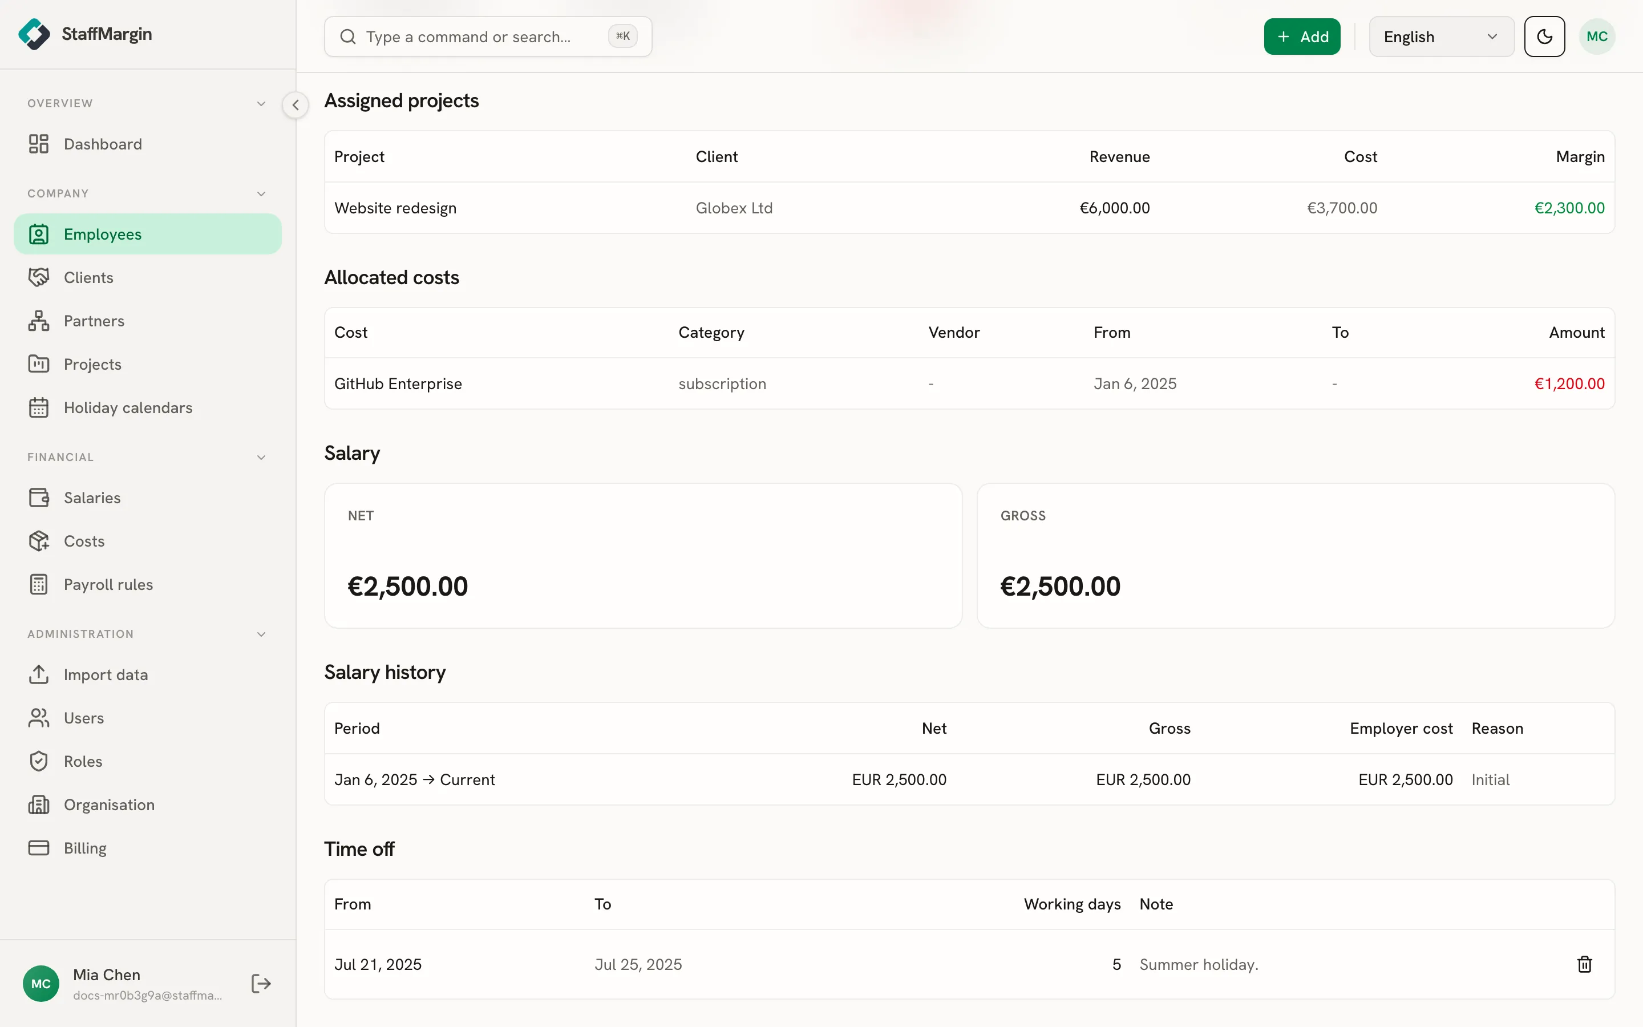Collapse the Overview section
This screenshot has height=1027, width=1643.
(x=261, y=104)
